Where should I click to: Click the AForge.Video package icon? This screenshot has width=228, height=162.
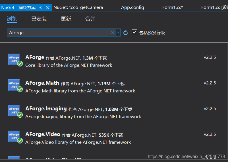coord(14,136)
